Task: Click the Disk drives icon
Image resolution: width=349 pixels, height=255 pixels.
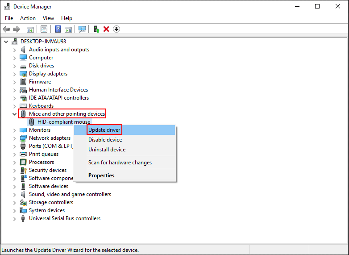Action: click(x=23, y=66)
